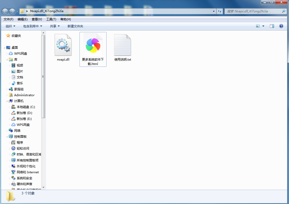The image size is (289, 204).
Task: Click the sidebar vertical scrollbar thumb
Action: point(43,77)
